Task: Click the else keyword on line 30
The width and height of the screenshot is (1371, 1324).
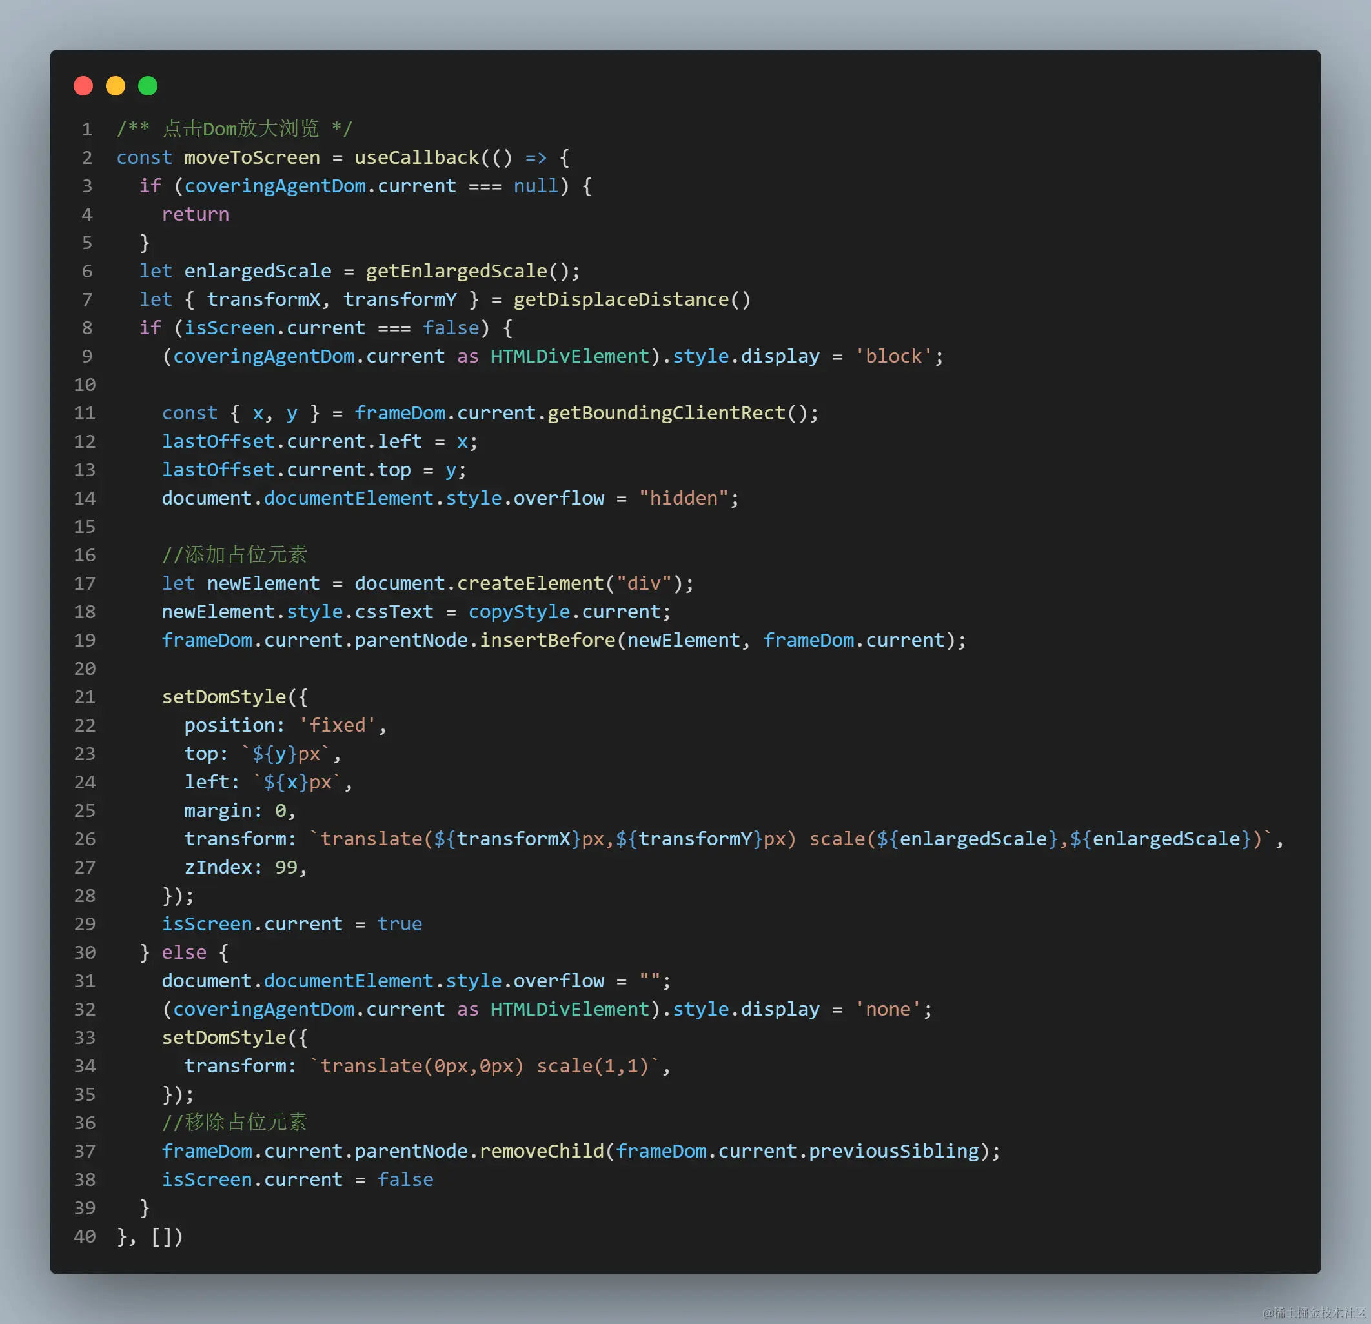Action: pos(183,952)
